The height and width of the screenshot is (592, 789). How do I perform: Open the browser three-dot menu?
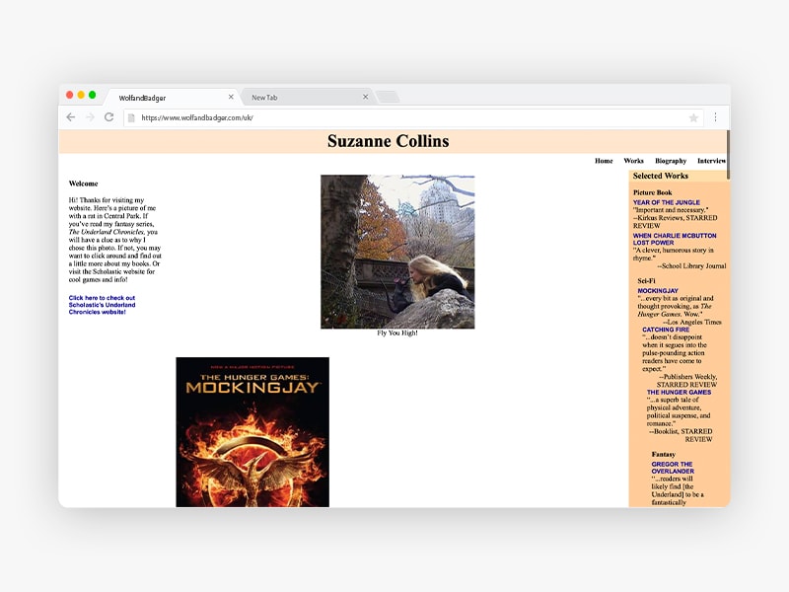pos(715,117)
